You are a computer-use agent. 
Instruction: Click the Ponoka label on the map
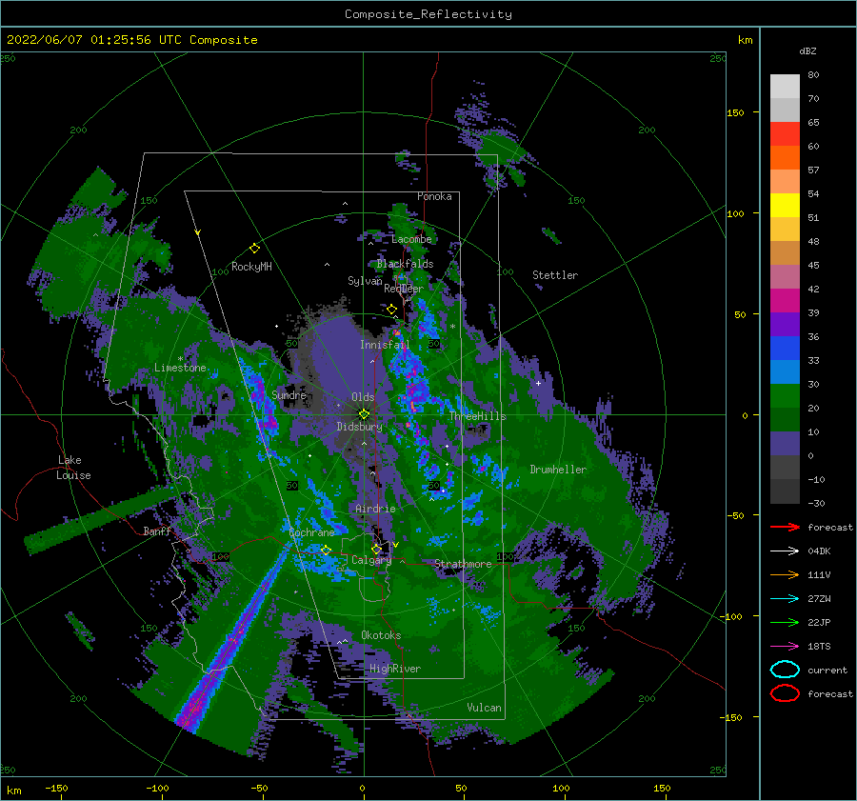434,196
